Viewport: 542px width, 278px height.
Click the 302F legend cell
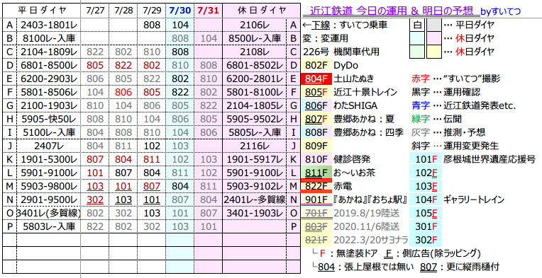coord(426,240)
